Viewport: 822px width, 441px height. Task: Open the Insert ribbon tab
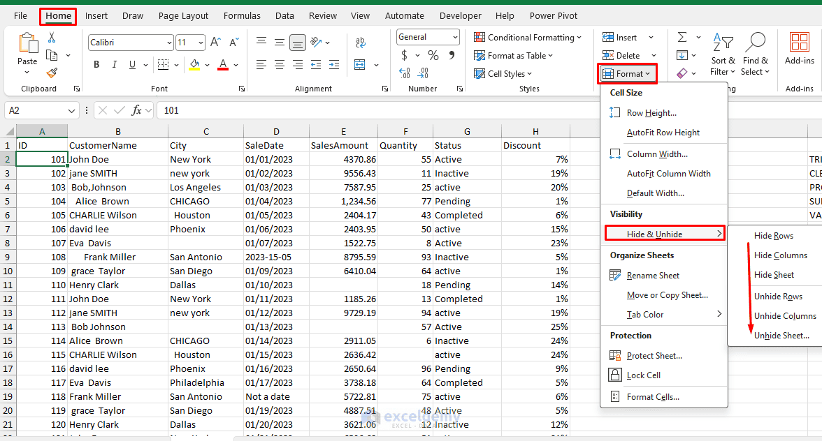coord(96,15)
